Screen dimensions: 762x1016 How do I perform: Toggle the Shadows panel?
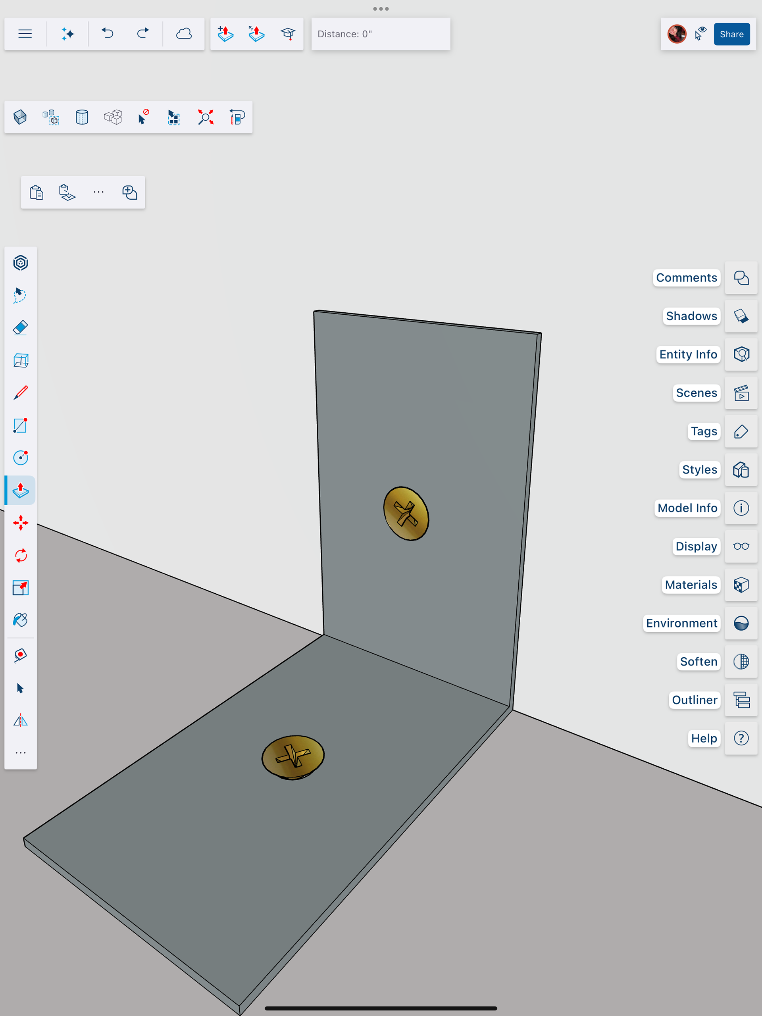741,316
